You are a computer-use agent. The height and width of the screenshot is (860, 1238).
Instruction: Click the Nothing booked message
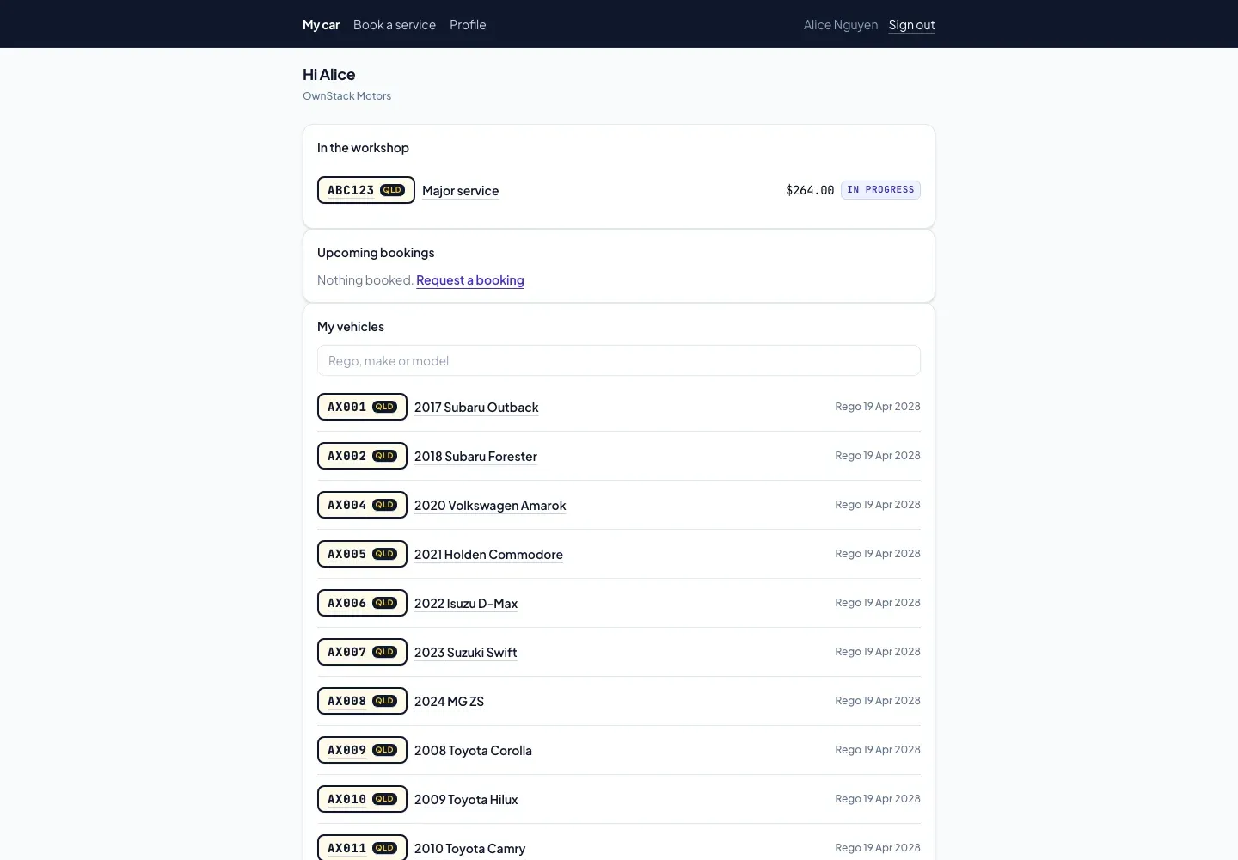pyautogui.click(x=365, y=279)
